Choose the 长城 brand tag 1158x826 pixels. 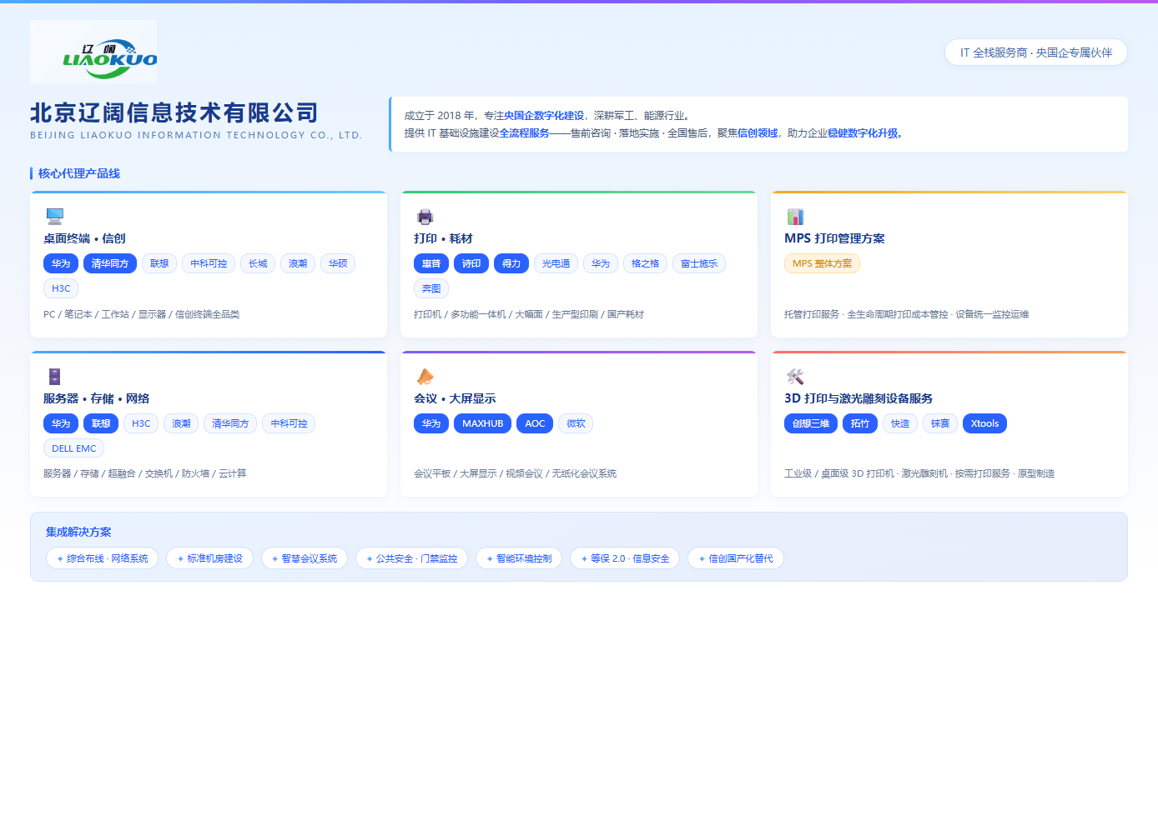tap(258, 263)
